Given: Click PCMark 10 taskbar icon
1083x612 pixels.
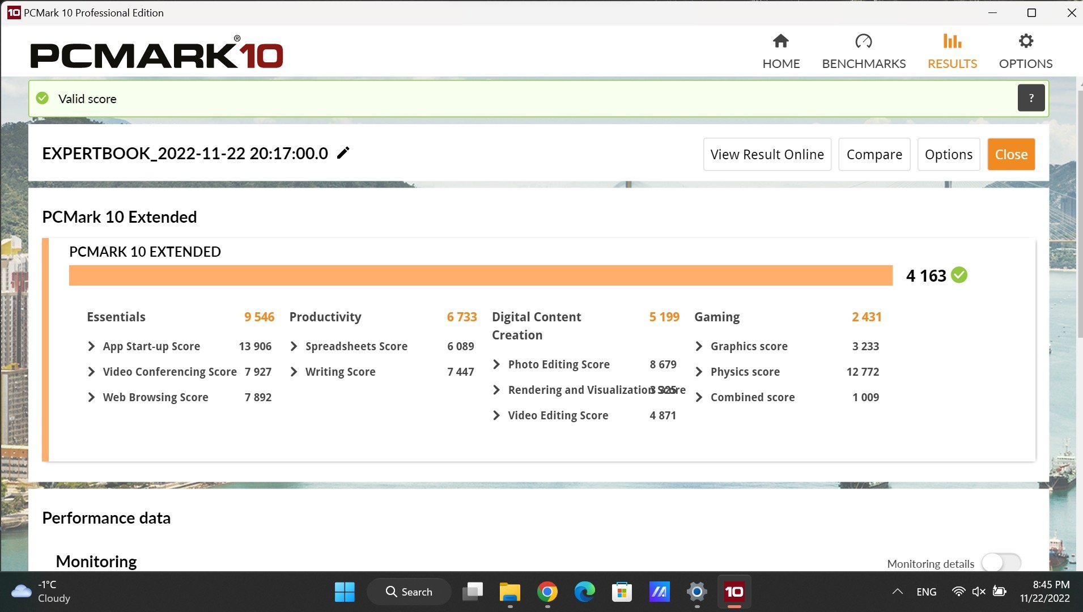Looking at the screenshot, I should (x=734, y=592).
